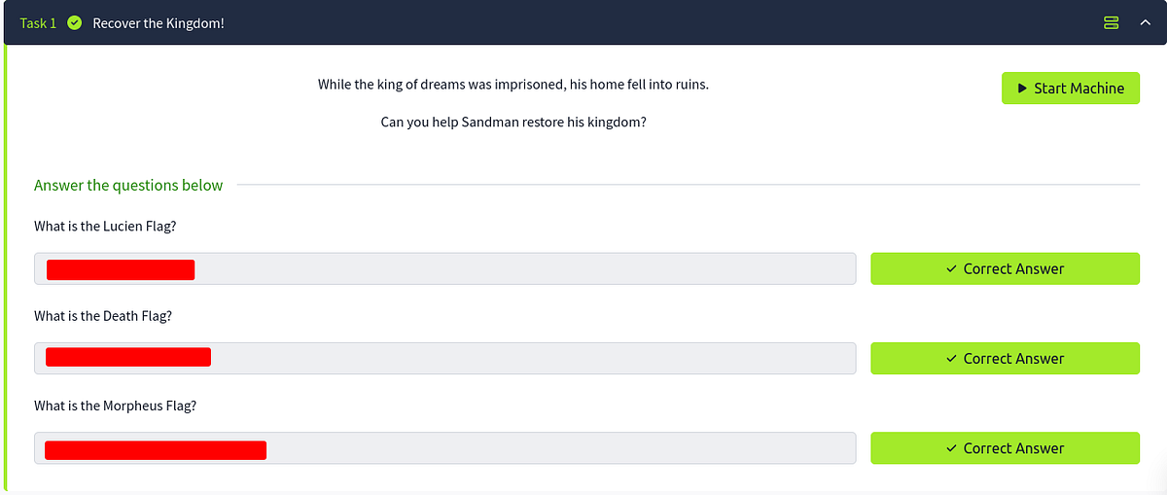Click the red redacted block in Morpheus Flag field

[156, 449]
